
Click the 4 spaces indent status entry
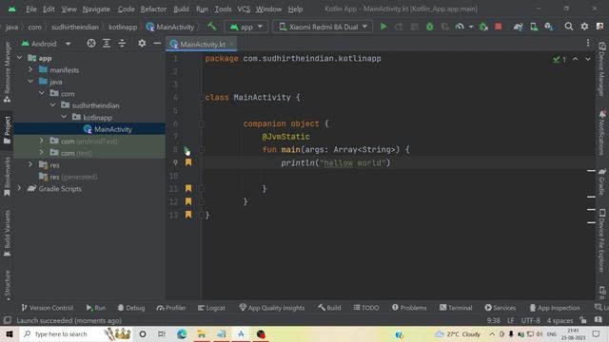pyautogui.click(x=560, y=321)
